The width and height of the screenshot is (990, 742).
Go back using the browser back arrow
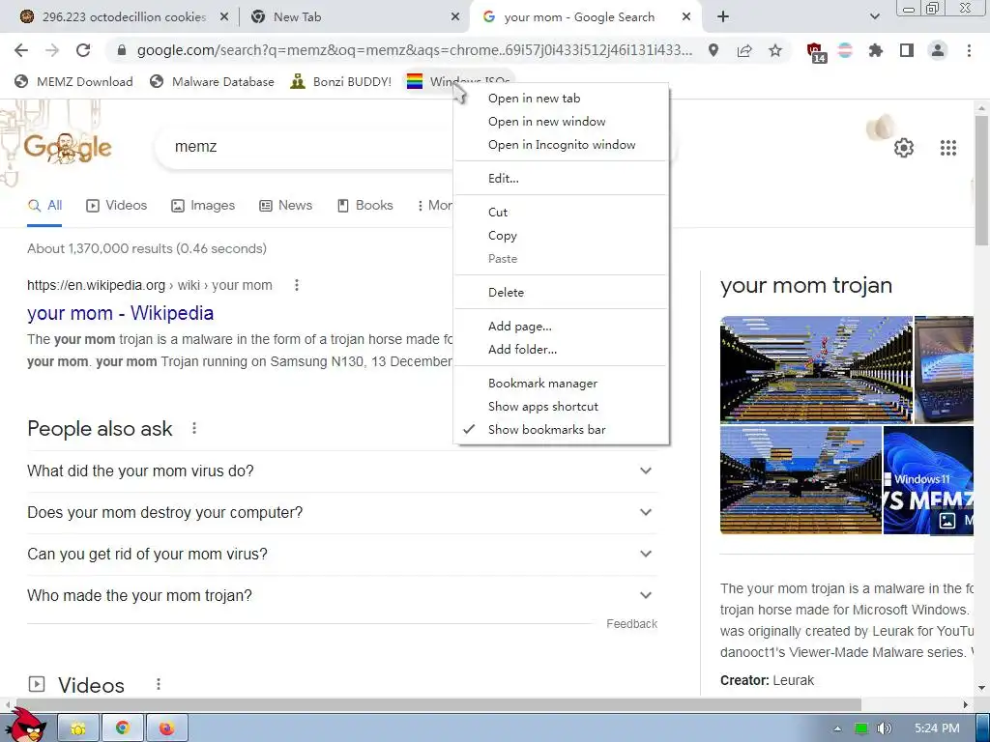coord(21,50)
